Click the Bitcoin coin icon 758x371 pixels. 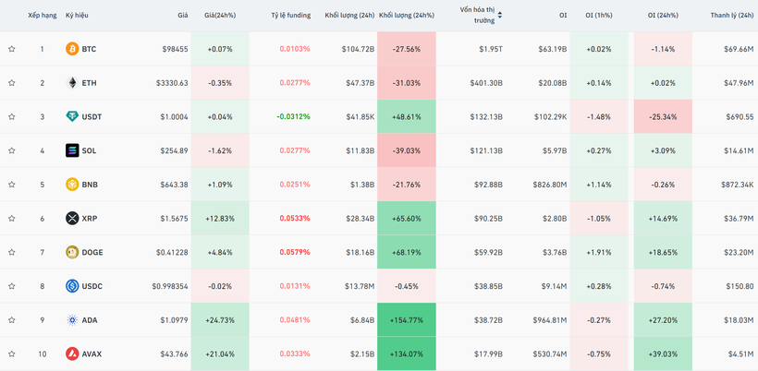pos(72,49)
